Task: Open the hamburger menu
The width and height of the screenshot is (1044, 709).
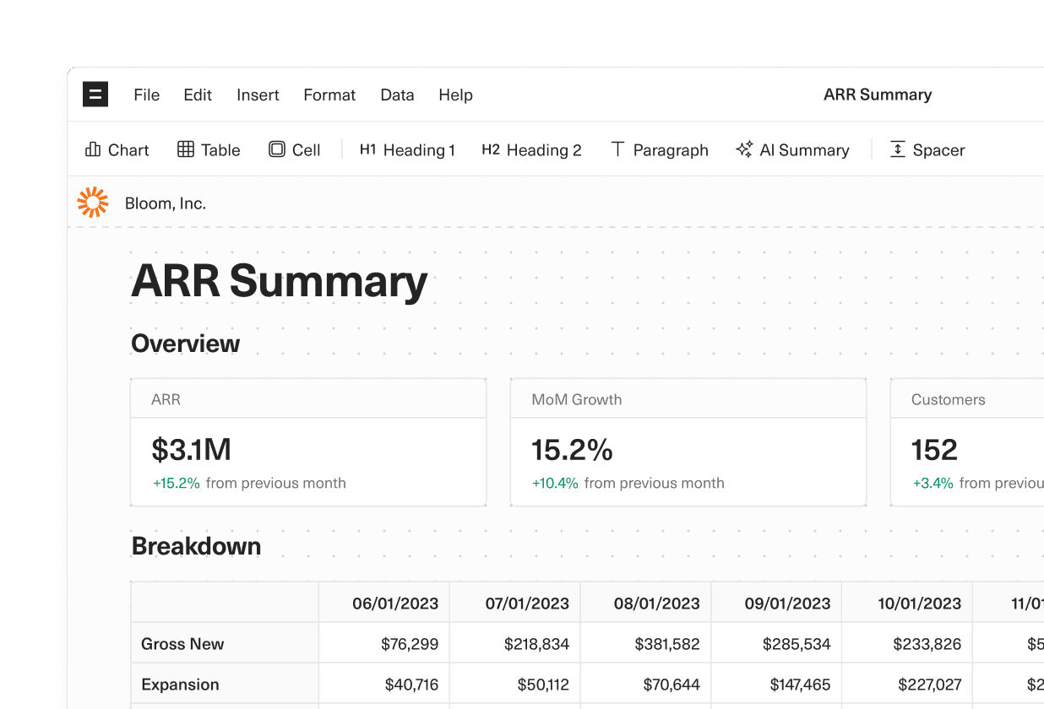Action: pyautogui.click(x=95, y=95)
